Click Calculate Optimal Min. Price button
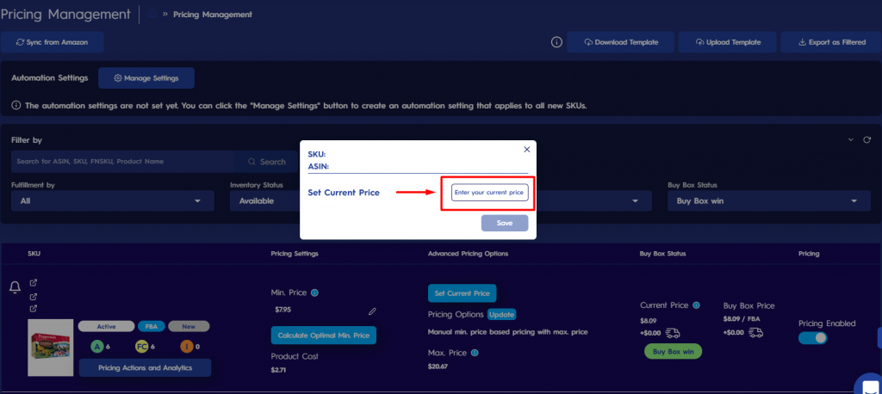882x394 pixels. (x=324, y=335)
